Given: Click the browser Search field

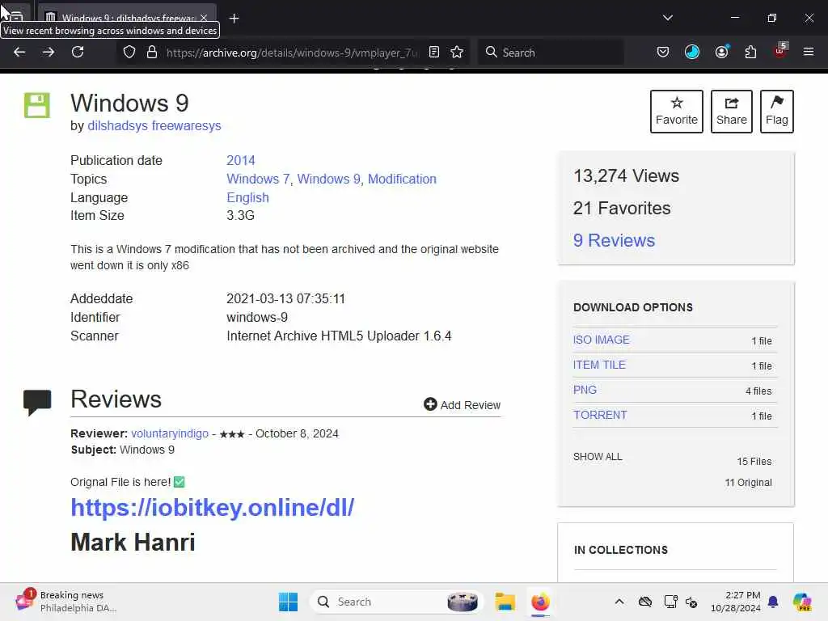Looking at the screenshot, I should 550,53.
